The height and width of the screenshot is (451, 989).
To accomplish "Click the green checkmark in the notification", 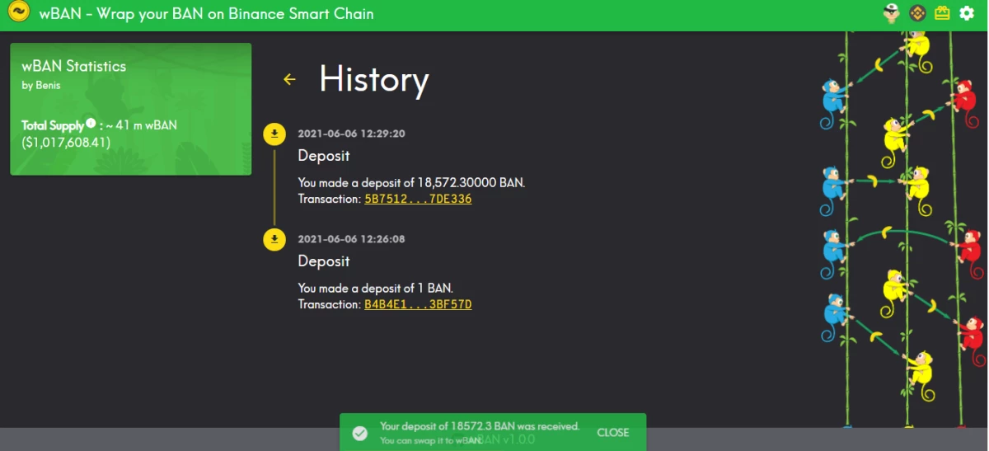I will point(359,433).
